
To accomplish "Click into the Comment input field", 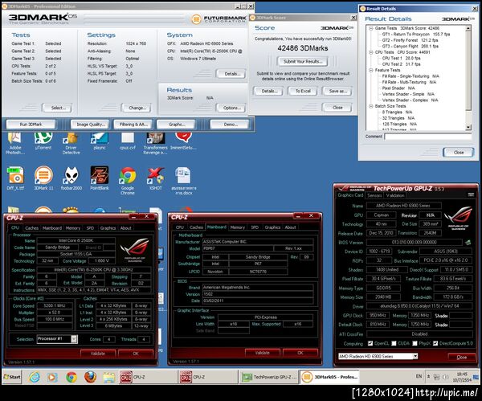I will click(428, 137).
